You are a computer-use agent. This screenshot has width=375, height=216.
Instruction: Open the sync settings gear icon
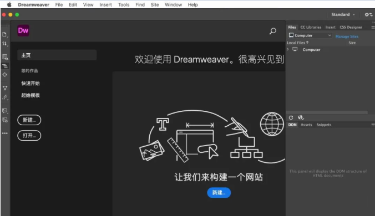[368, 15]
